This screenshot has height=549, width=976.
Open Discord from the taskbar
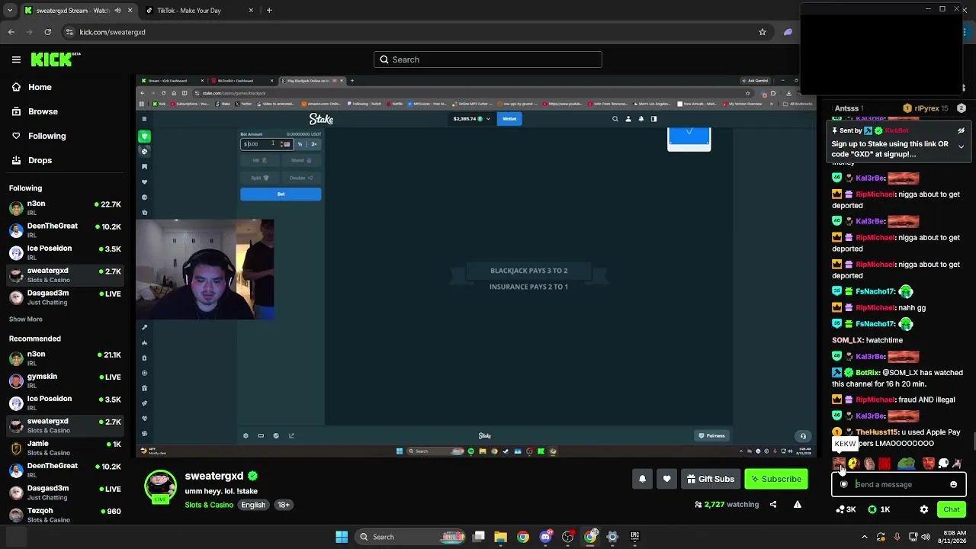[x=545, y=537]
